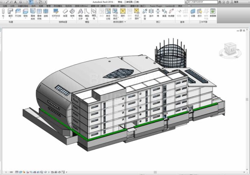
Task: Open the 体量和场地 ribbon tab
Action: click(x=23, y=6)
